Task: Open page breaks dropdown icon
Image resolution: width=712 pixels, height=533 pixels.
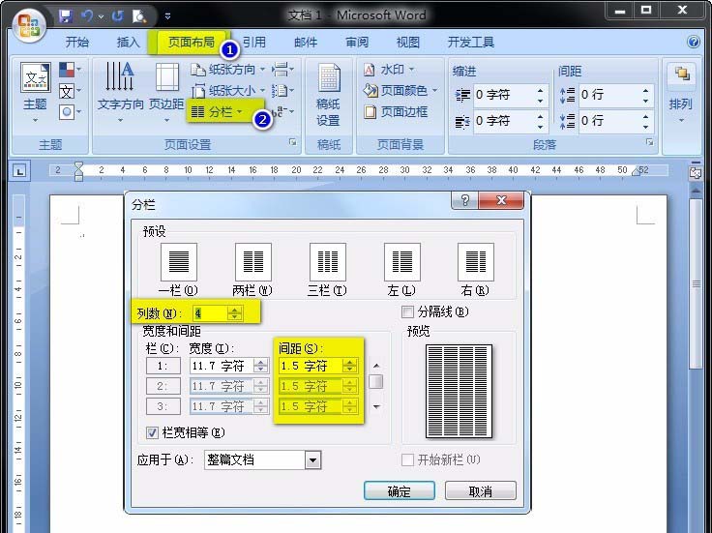Action: [x=282, y=70]
